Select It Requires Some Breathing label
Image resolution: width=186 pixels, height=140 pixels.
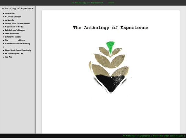(x=18, y=44)
